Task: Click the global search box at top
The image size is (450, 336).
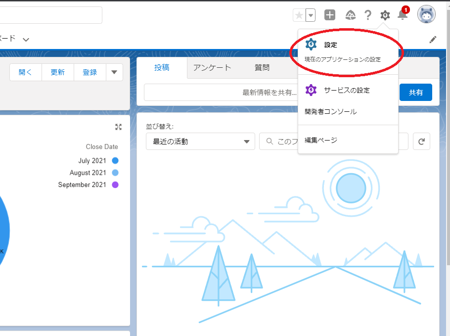Action: pyautogui.click(x=51, y=15)
